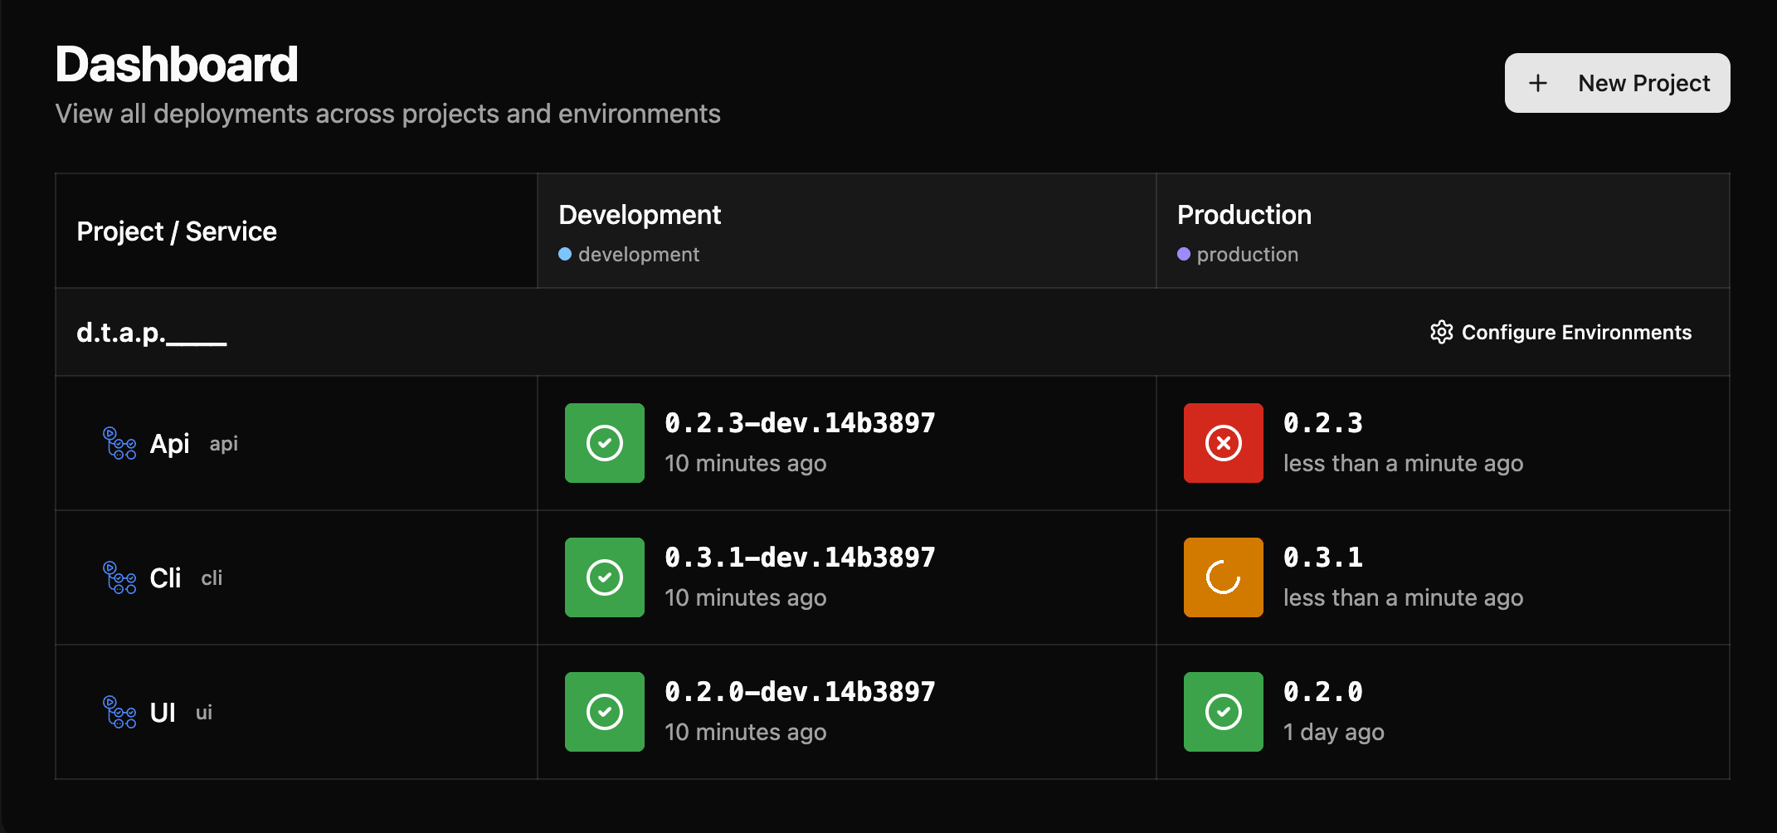Click the green status icon for UI development

coord(604,712)
